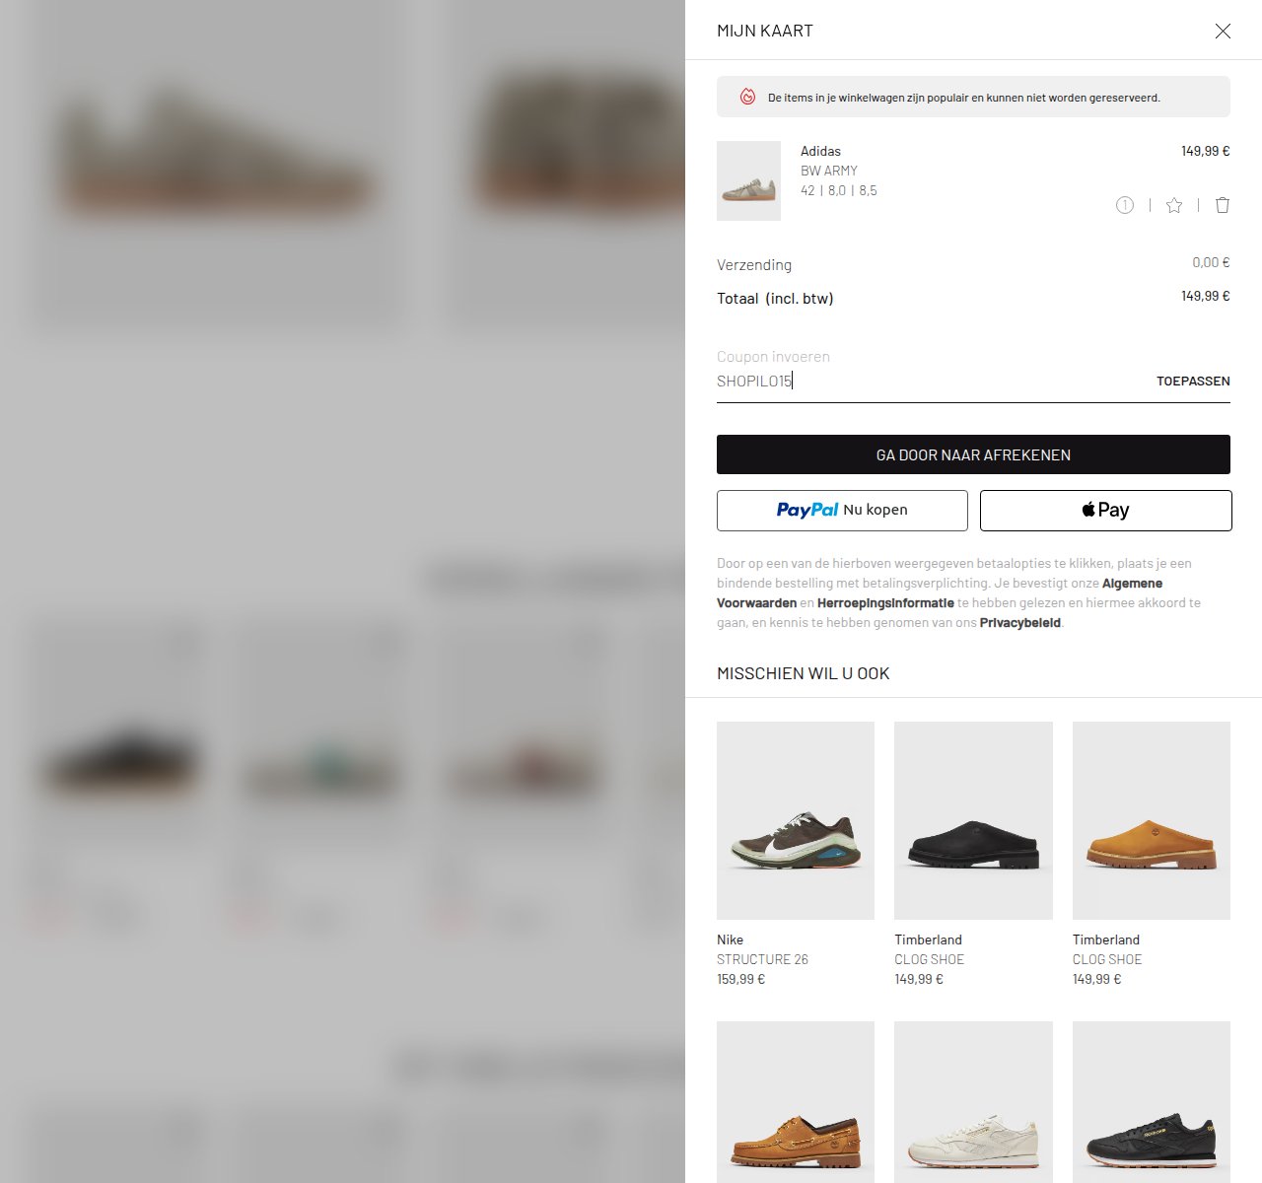
Task: Click the Nike brand label
Action: pos(730,939)
